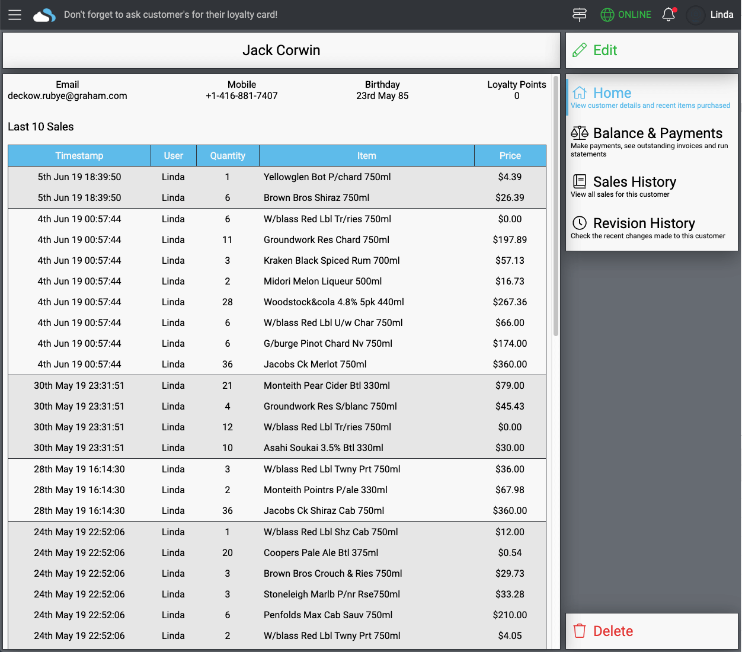Select the Kraken Black Spiced Rum row

point(331,261)
